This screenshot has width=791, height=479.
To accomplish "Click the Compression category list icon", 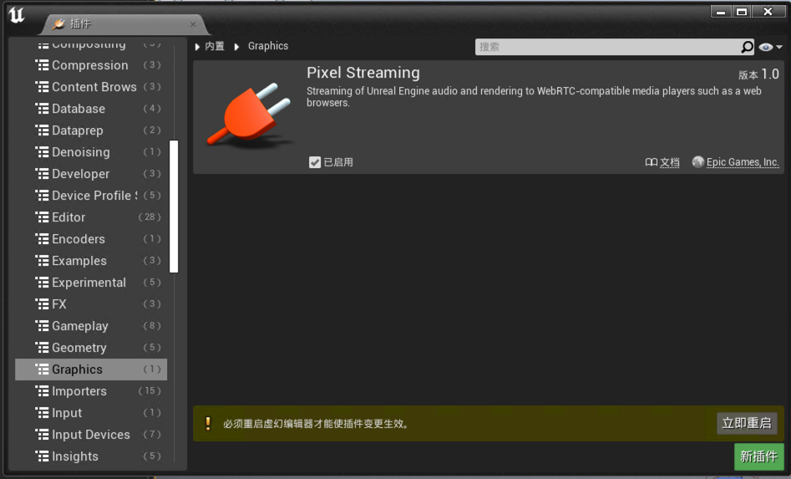I will point(43,65).
